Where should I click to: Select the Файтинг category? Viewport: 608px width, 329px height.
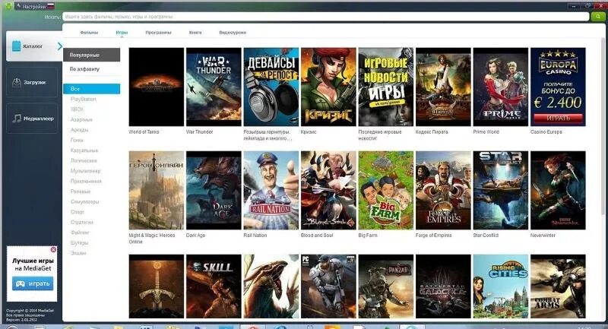click(80, 233)
